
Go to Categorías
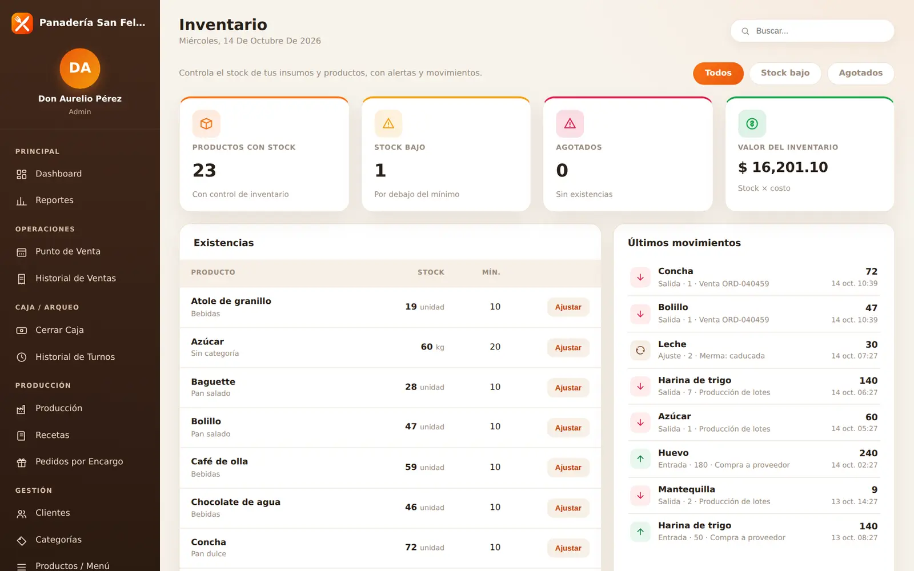[80, 540]
